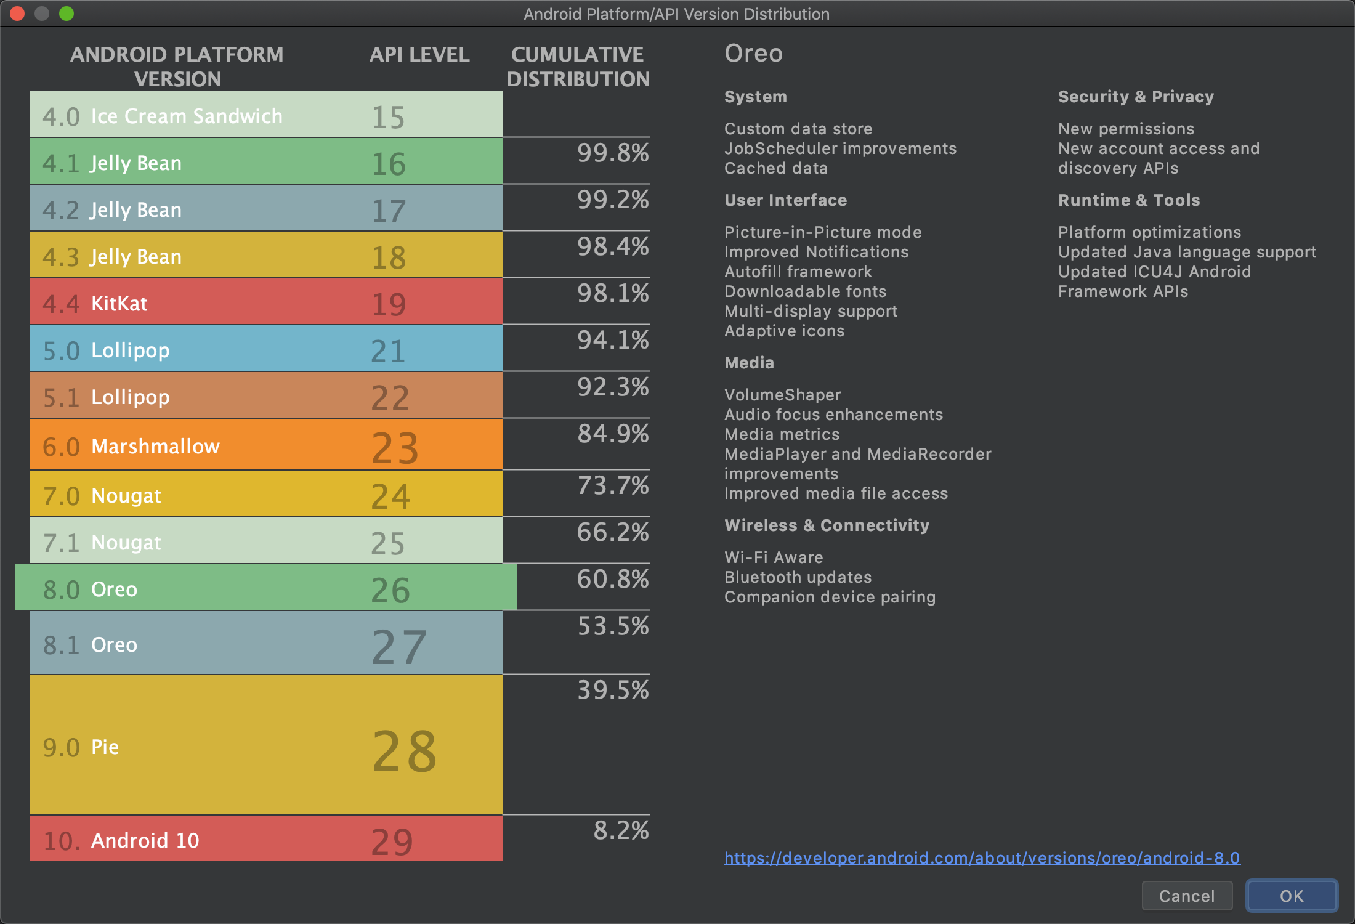This screenshot has width=1355, height=924.
Task: Confirm with the OK button
Action: (x=1292, y=896)
